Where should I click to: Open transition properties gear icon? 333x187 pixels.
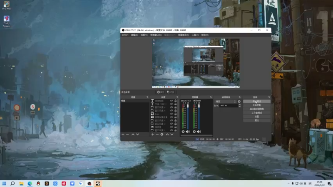[239, 101]
